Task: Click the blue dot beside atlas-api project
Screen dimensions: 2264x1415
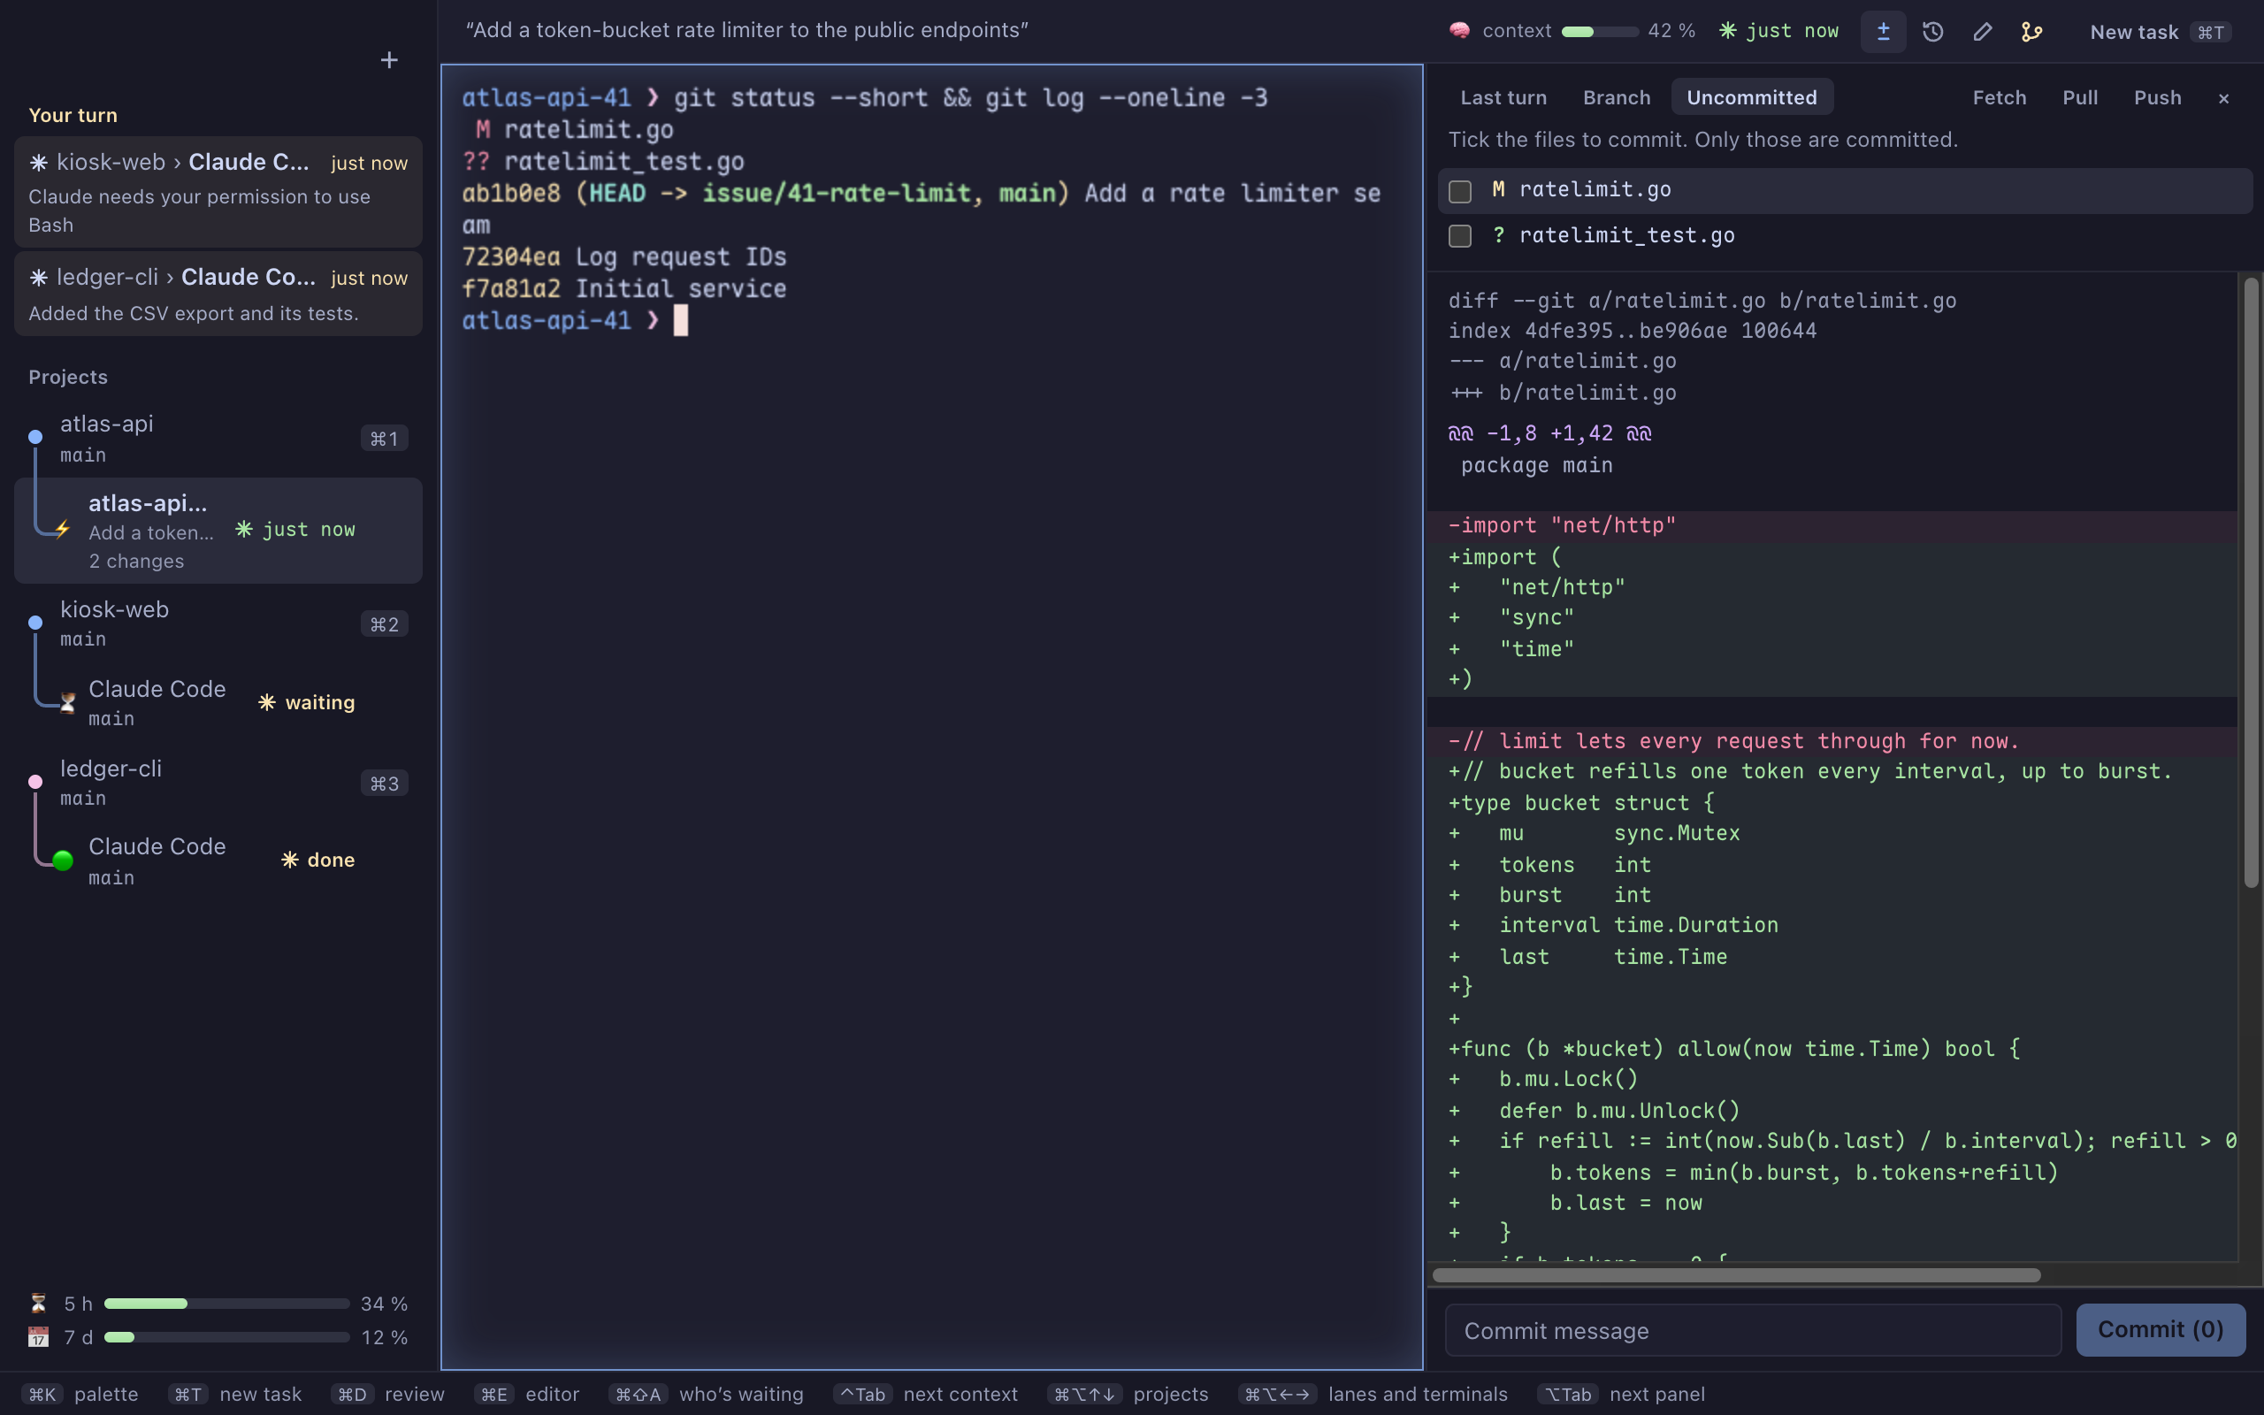Action: 35,436
